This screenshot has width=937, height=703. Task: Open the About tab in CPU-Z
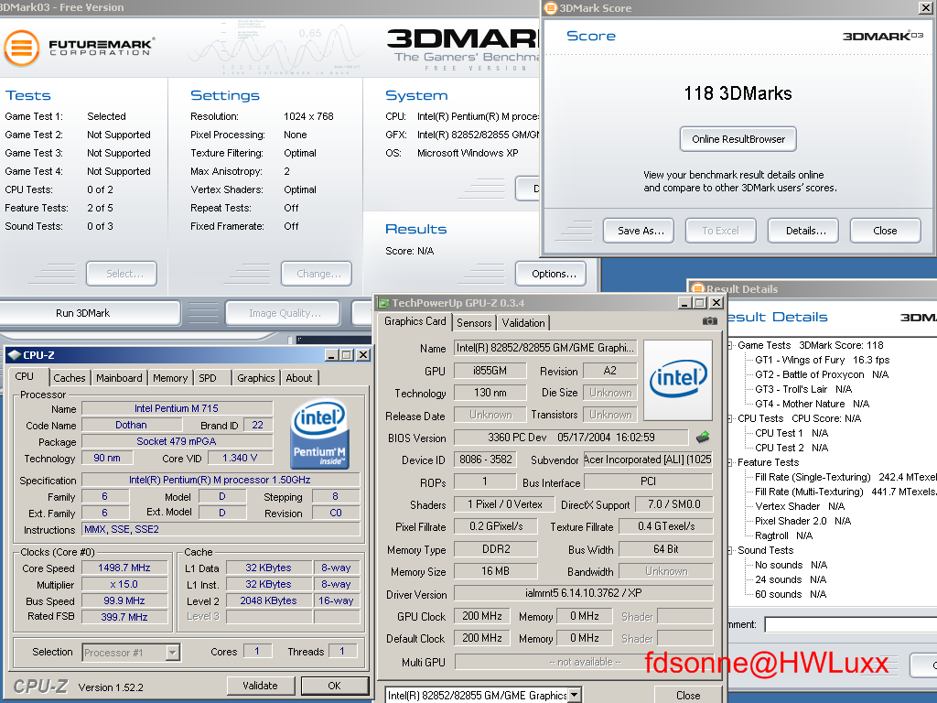(299, 378)
